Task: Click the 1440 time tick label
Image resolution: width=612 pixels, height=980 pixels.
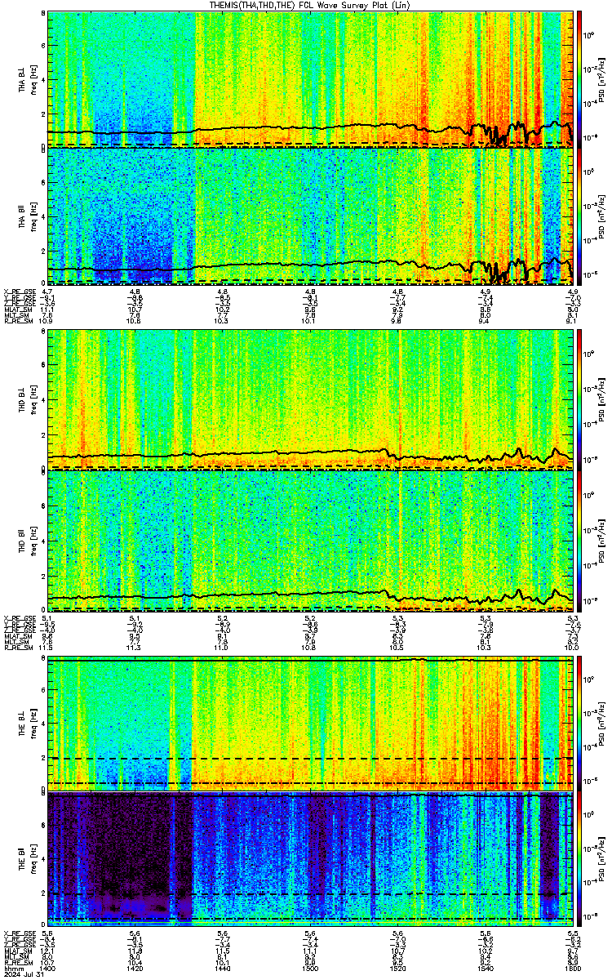Action: pyautogui.click(x=223, y=969)
